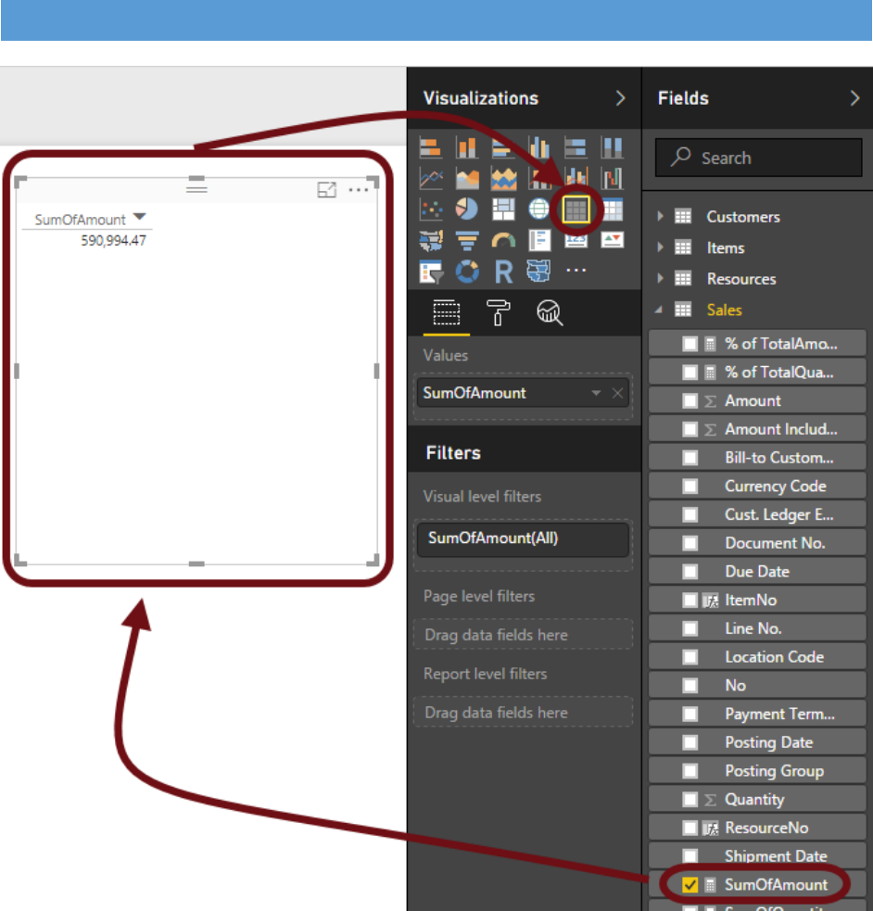
Task: Select the Gauge visual
Action: 503,240
